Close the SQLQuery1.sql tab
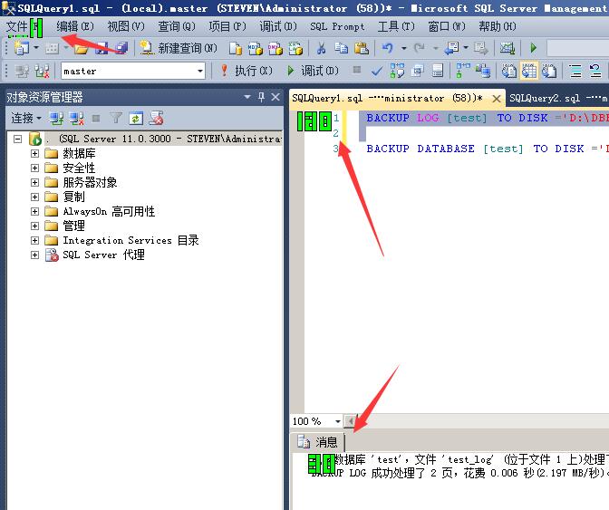The width and height of the screenshot is (609, 510). pos(497,99)
